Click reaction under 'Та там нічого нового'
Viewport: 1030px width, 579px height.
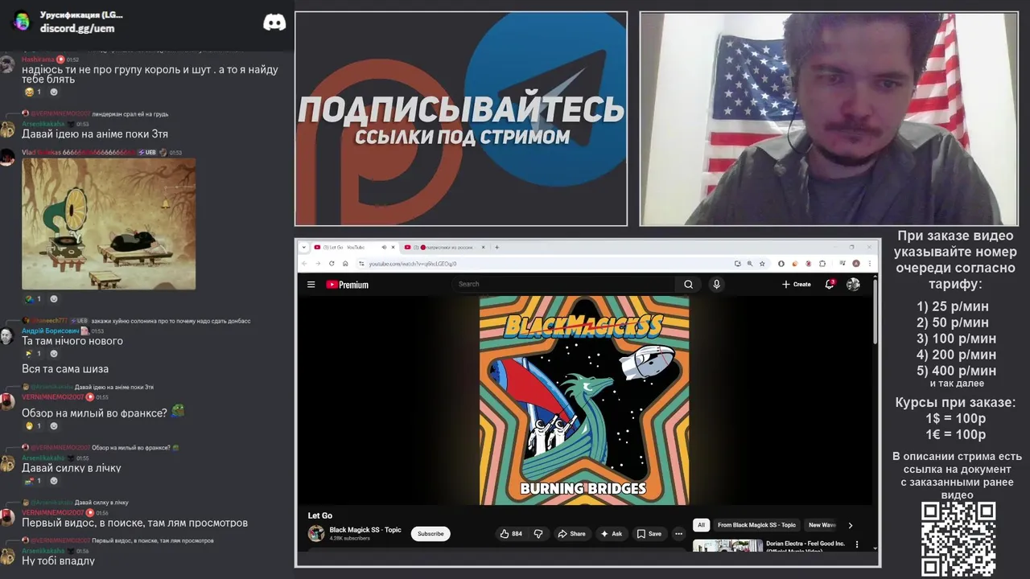(x=32, y=354)
